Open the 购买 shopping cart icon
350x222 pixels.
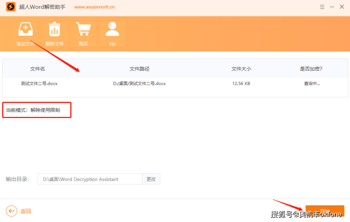pos(83,30)
